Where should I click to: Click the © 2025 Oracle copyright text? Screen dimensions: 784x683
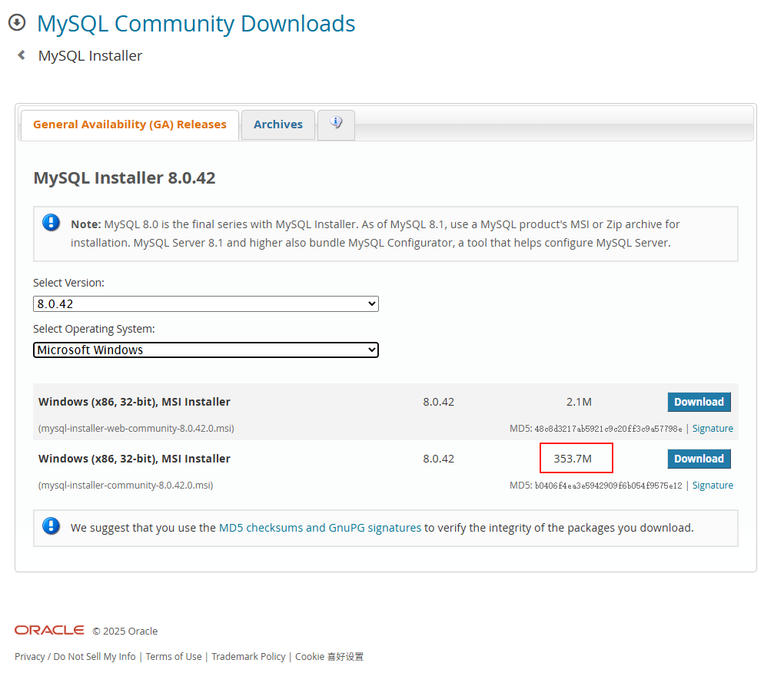125,631
